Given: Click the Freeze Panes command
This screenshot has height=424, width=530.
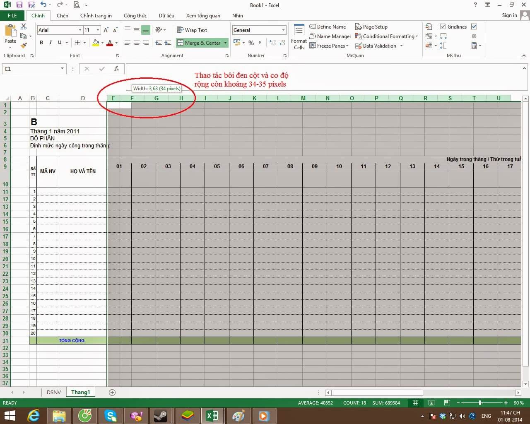Looking at the screenshot, I should 328,46.
